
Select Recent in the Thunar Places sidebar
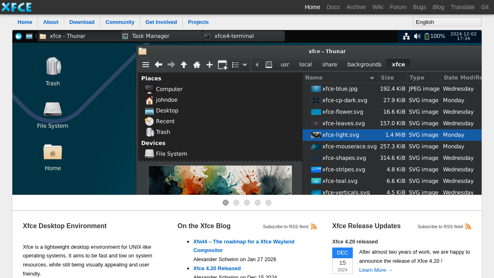[160, 121]
